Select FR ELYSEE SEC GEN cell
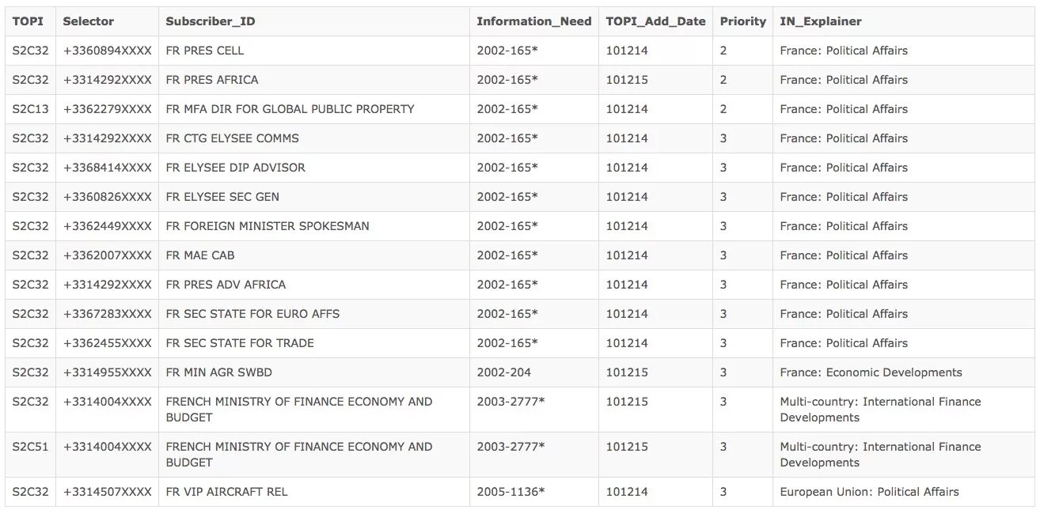 (x=222, y=197)
